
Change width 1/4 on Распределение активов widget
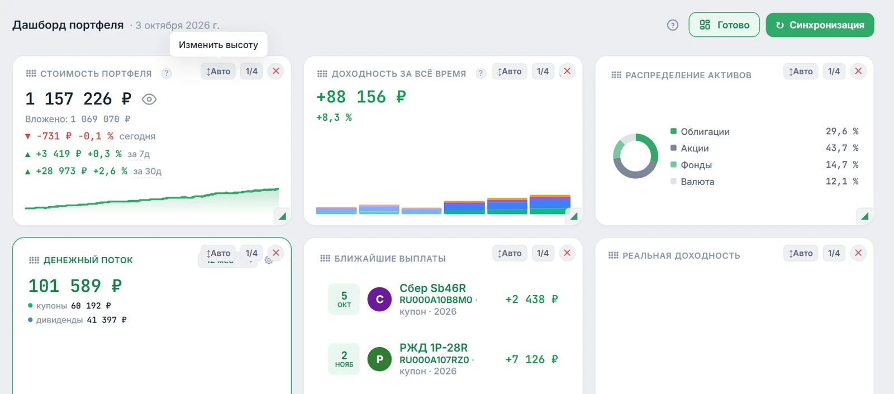[x=834, y=71]
